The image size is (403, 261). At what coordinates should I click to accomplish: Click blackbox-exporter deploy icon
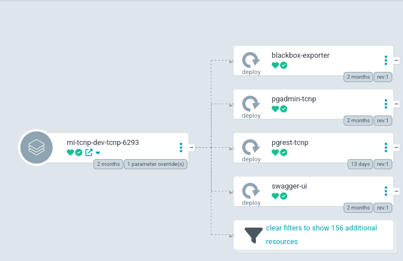(x=251, y=60)
